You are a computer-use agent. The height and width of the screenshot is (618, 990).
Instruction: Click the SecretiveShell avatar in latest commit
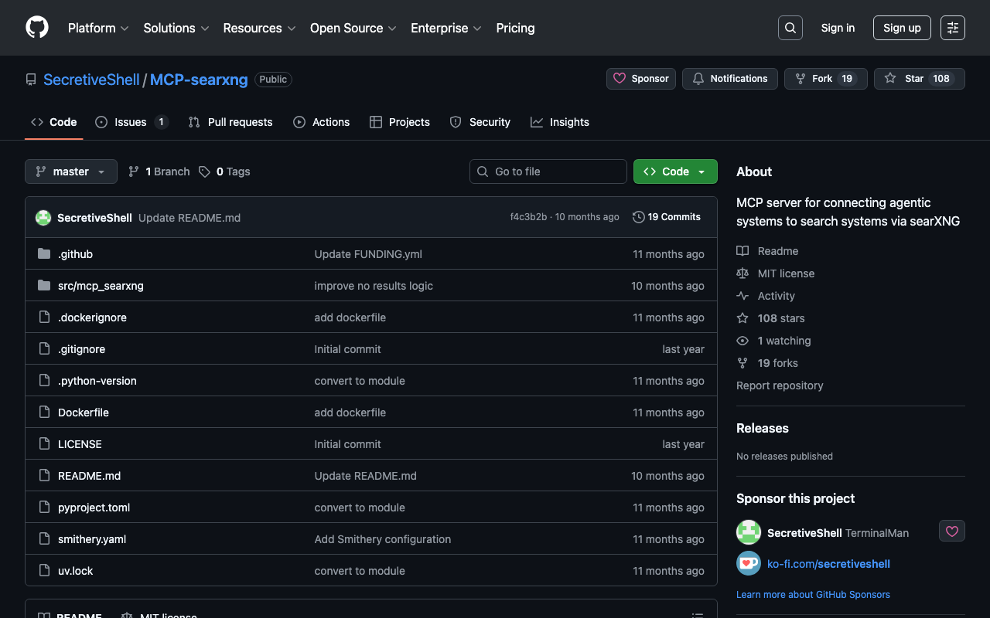(43, 218)
